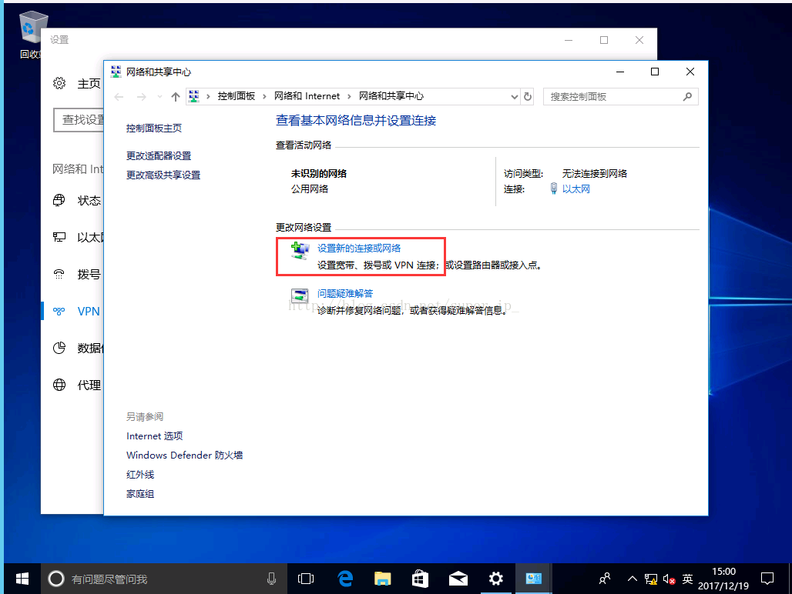Click the troubleshooter icon beside 问题疑难解答
Screen dimensions: 792x594
pyautogui.click(x=300, y=296)
